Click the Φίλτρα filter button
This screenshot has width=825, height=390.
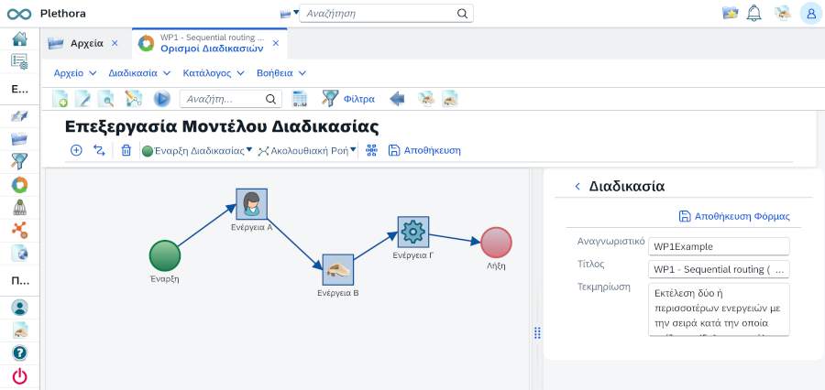[x=348, y=99]
